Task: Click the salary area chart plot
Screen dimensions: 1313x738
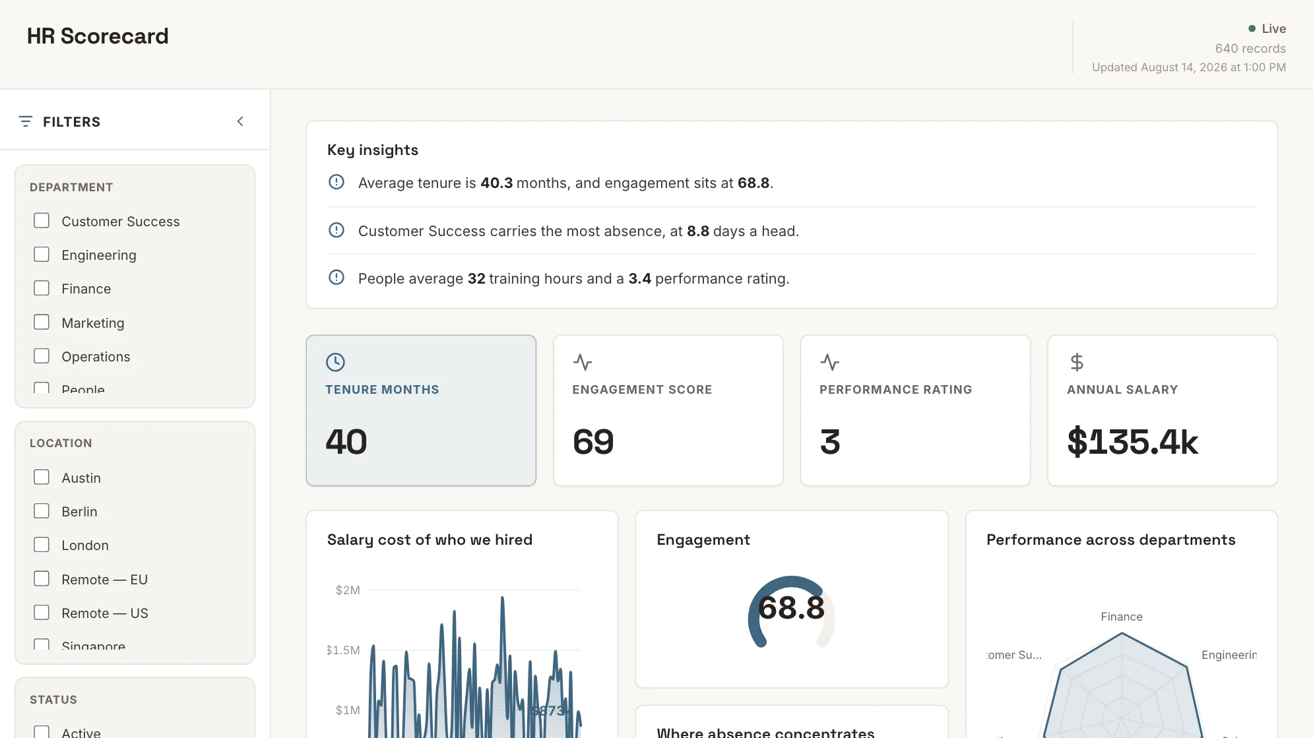Action: point(475,666)
